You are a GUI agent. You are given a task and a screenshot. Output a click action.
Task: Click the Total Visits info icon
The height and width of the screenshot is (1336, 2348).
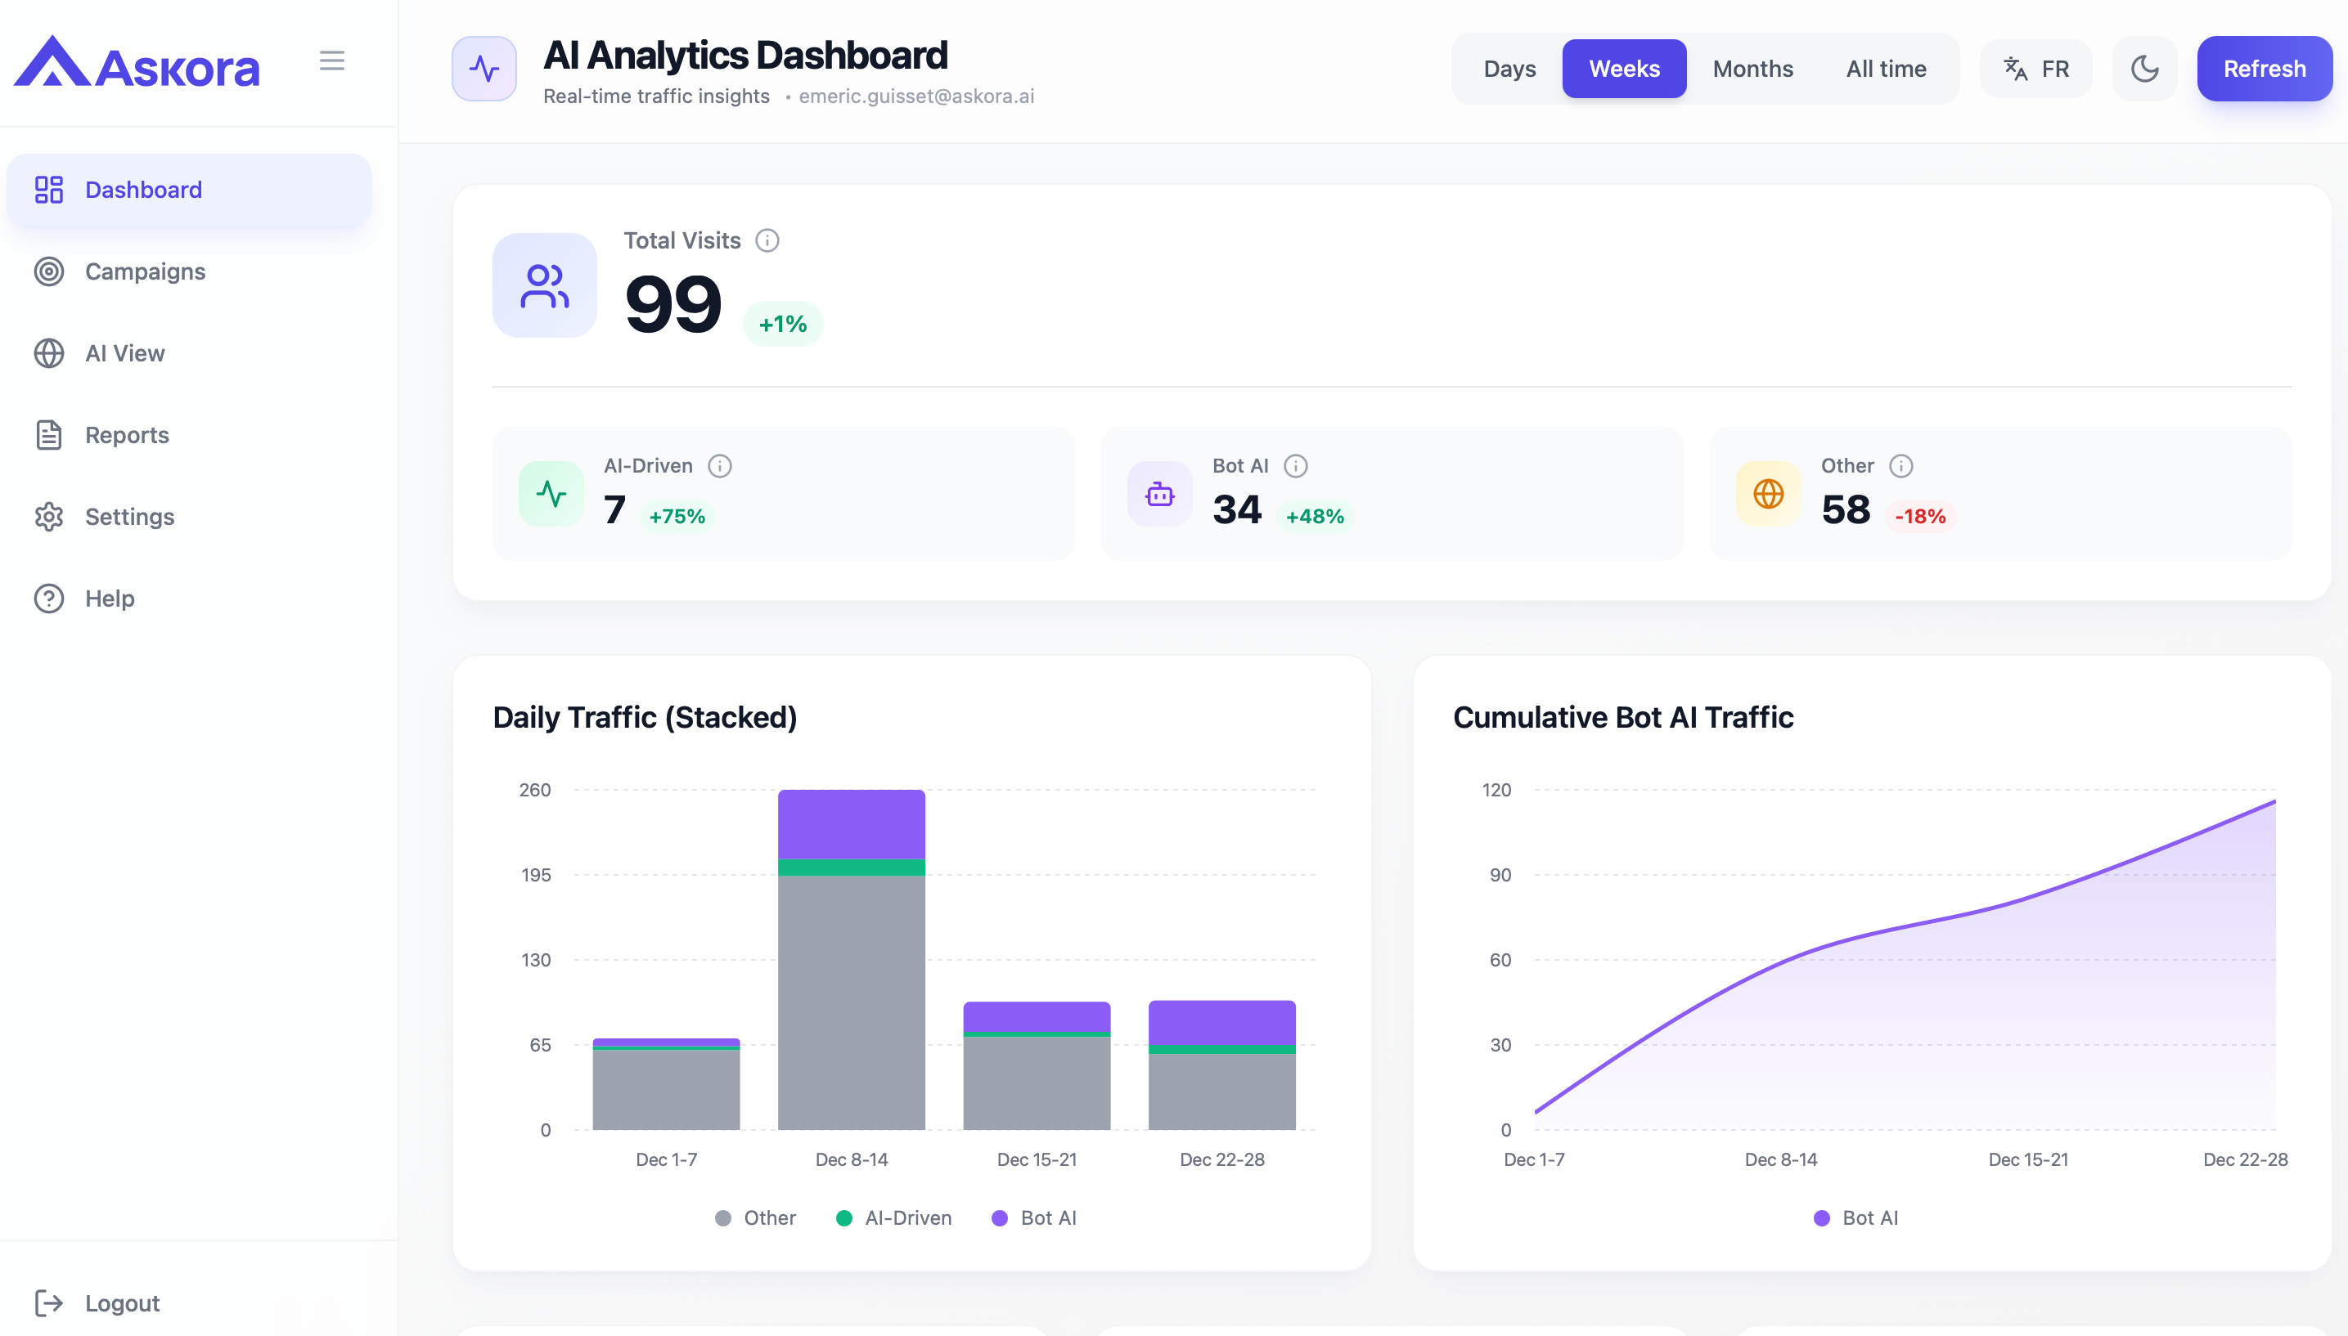click(767, 240)
